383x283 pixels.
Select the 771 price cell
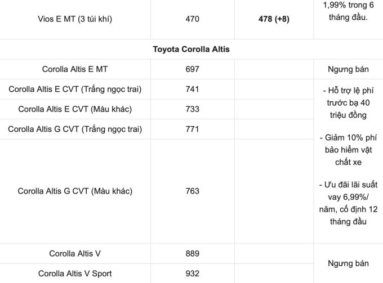[x=192, y=129]
